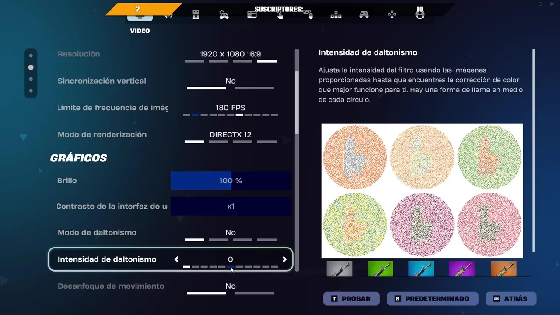Screen dimensions: 560x315
Task: Decrease Intensidad de daltonismo with left arrow
Action: coord(177,259)
